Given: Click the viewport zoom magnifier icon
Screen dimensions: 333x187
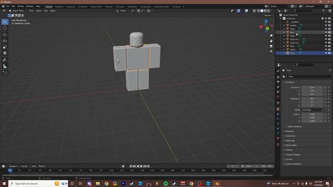Looking at the screenshot, I should 271,36.
